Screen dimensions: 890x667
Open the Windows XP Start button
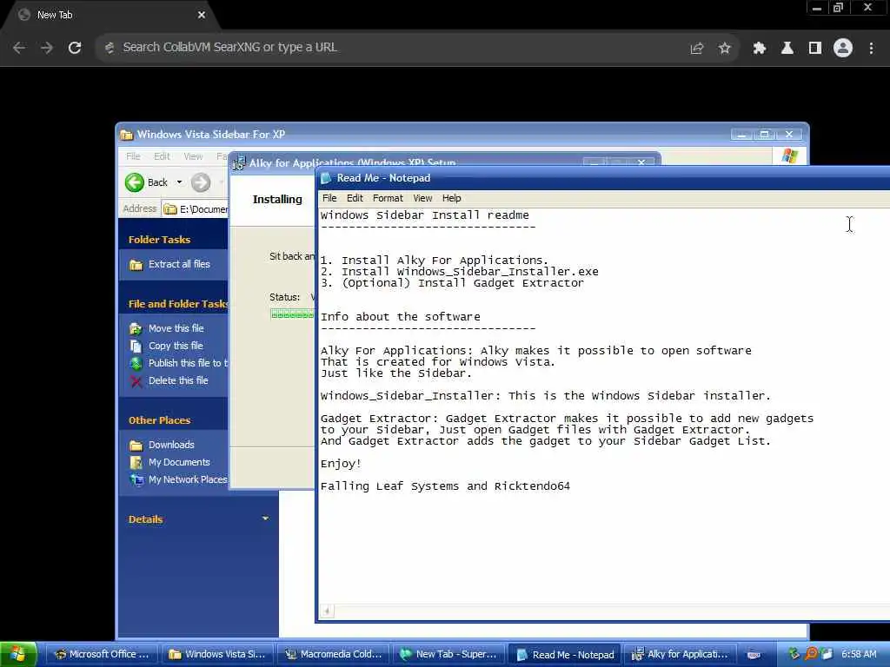(x=18, y=654)
